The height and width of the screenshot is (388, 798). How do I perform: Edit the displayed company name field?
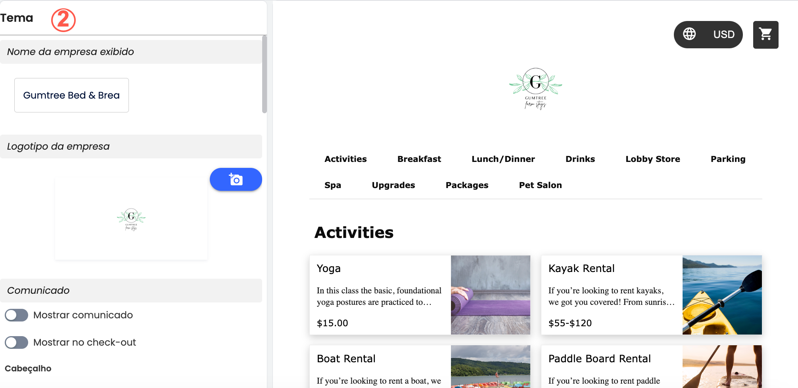point(71,95)
